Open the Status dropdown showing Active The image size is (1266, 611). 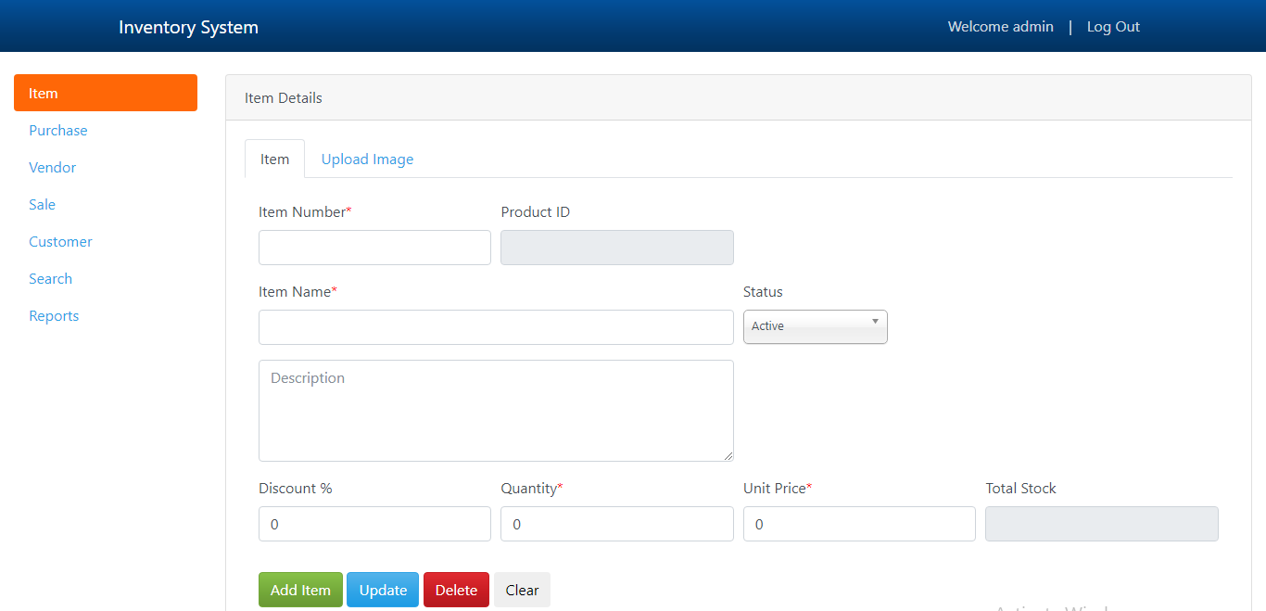point(815,326)
